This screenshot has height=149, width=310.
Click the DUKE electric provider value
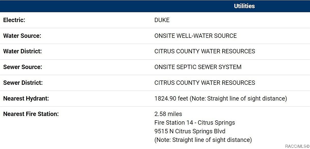pyautogui.click(x=162, y=20)
